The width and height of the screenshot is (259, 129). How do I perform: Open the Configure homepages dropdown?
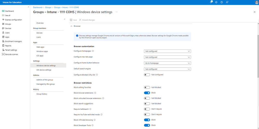167,51
